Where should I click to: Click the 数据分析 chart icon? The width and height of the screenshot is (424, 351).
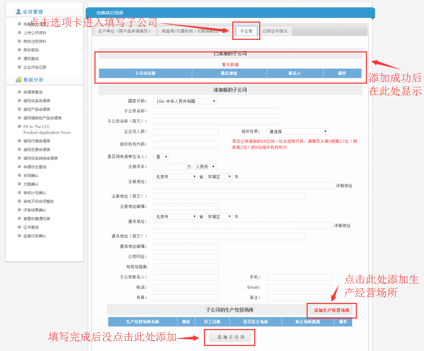[19, 80]
